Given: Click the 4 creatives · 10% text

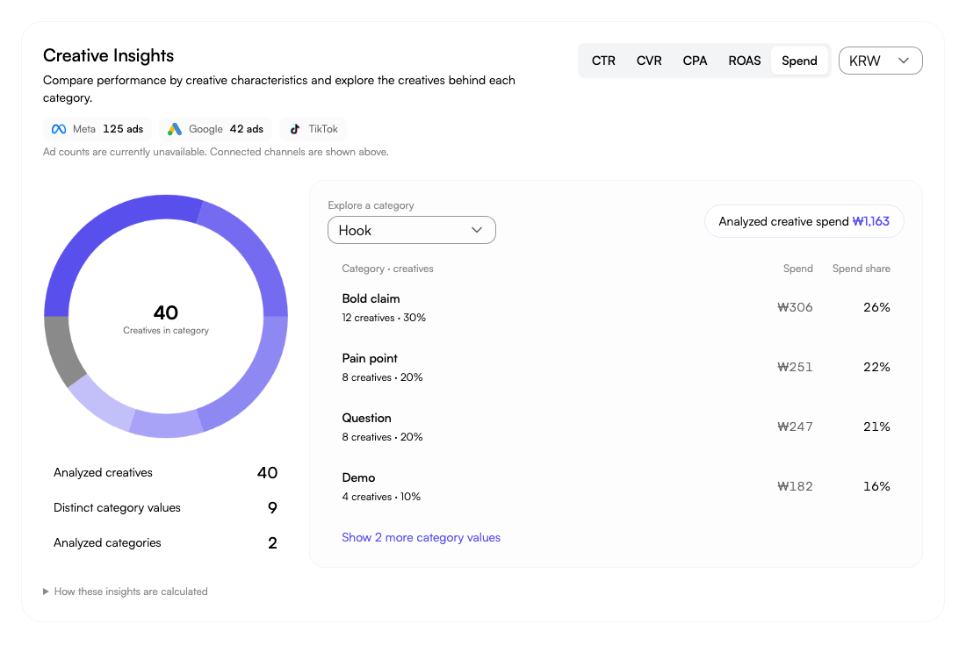Looking at the screenshot, I should (381, 497).
